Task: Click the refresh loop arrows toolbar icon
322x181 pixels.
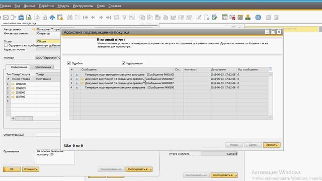Action: click(x=116, y=18)
